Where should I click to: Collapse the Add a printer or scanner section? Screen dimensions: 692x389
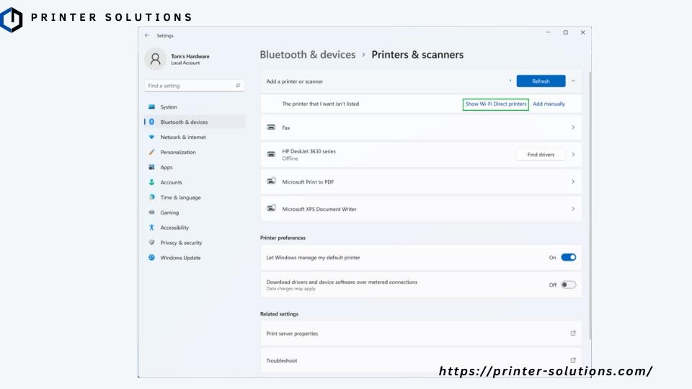pos(573,81)
